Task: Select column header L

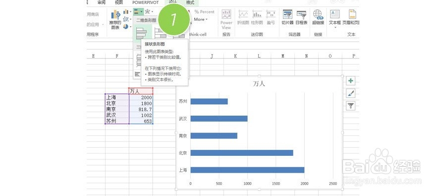Action: coord(259,56)
